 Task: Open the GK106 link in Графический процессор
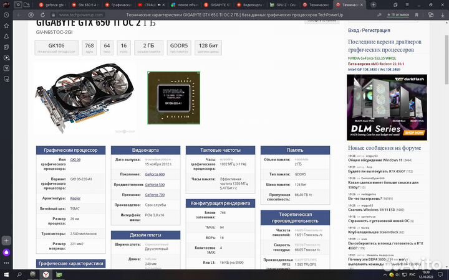[75, 159]
